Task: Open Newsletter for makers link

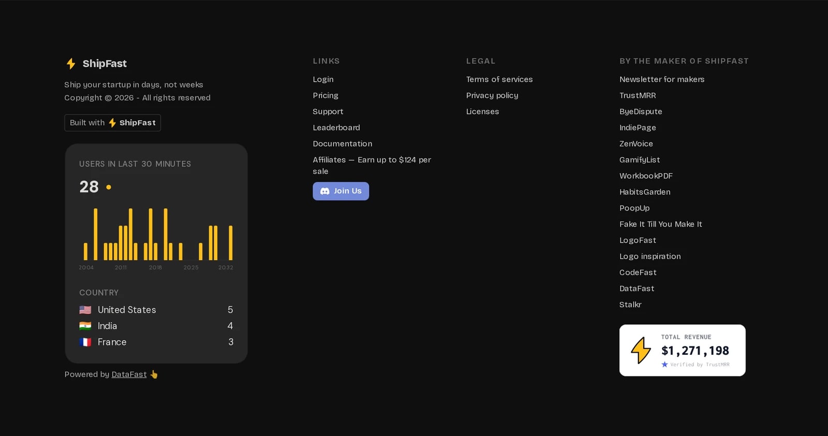Action: coord(662,79)
